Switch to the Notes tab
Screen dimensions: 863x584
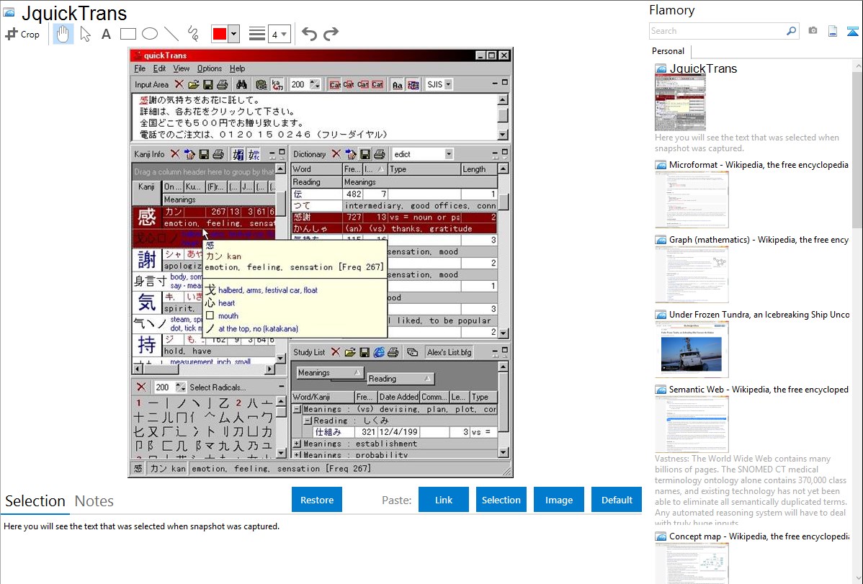point(94,501)
